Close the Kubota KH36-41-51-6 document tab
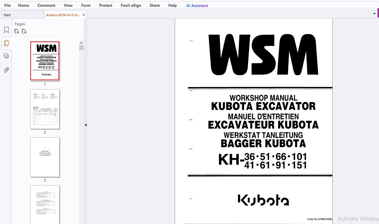Screen dimensions: 379x224 [84, 15]
